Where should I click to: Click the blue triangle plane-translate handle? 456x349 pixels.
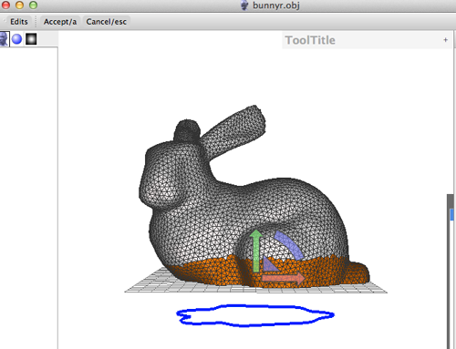[269, 264]
